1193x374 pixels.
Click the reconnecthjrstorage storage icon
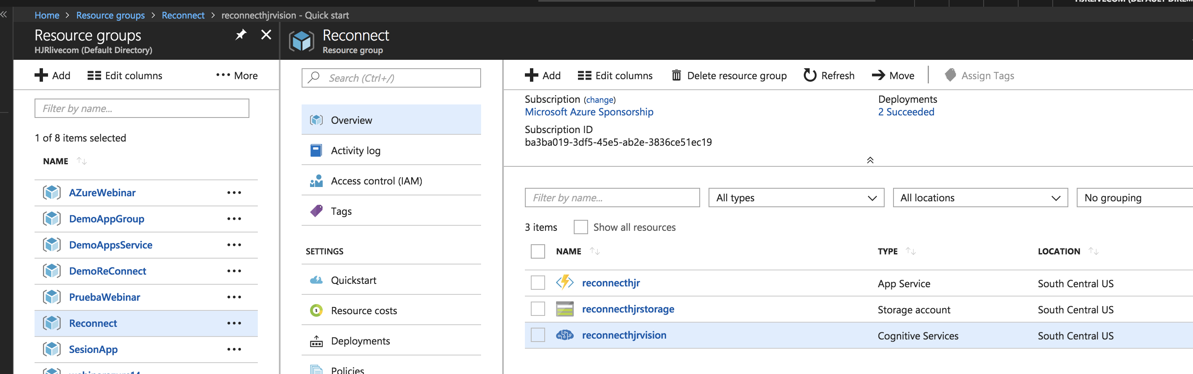(x=564, y=309)
